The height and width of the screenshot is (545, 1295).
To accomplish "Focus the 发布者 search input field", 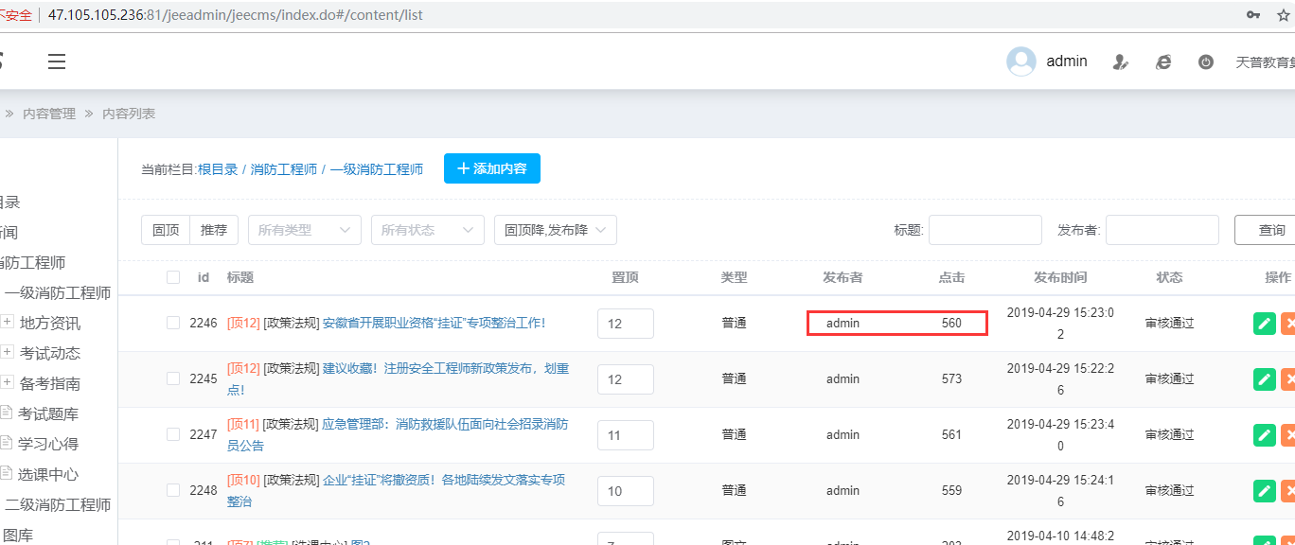I will (x=1162, y=230).
